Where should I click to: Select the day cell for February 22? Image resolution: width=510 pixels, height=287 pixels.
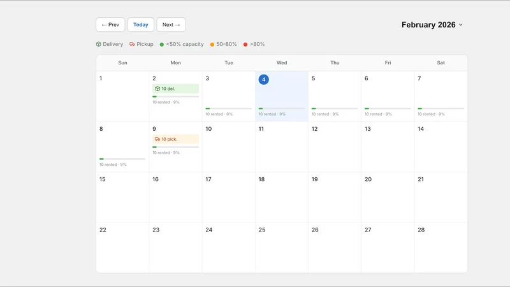122,247
